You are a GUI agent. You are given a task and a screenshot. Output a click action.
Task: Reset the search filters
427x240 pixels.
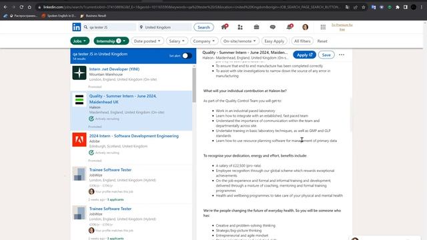click(322, 41)
